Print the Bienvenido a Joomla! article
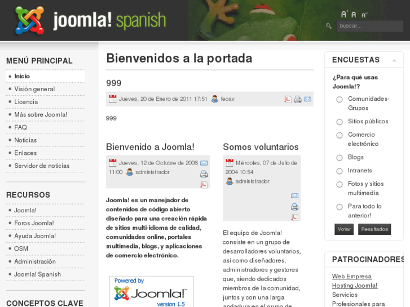 (204, 174)
